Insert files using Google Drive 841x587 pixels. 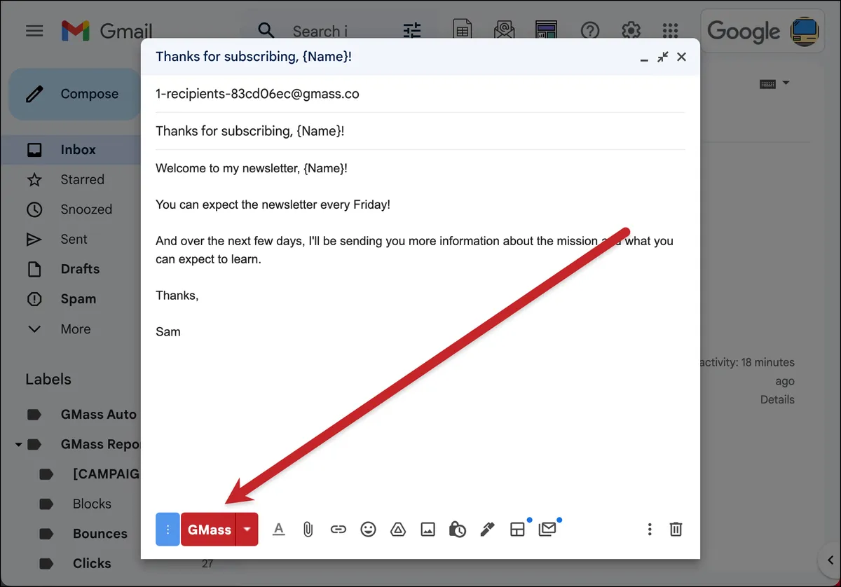coord(398,530)
